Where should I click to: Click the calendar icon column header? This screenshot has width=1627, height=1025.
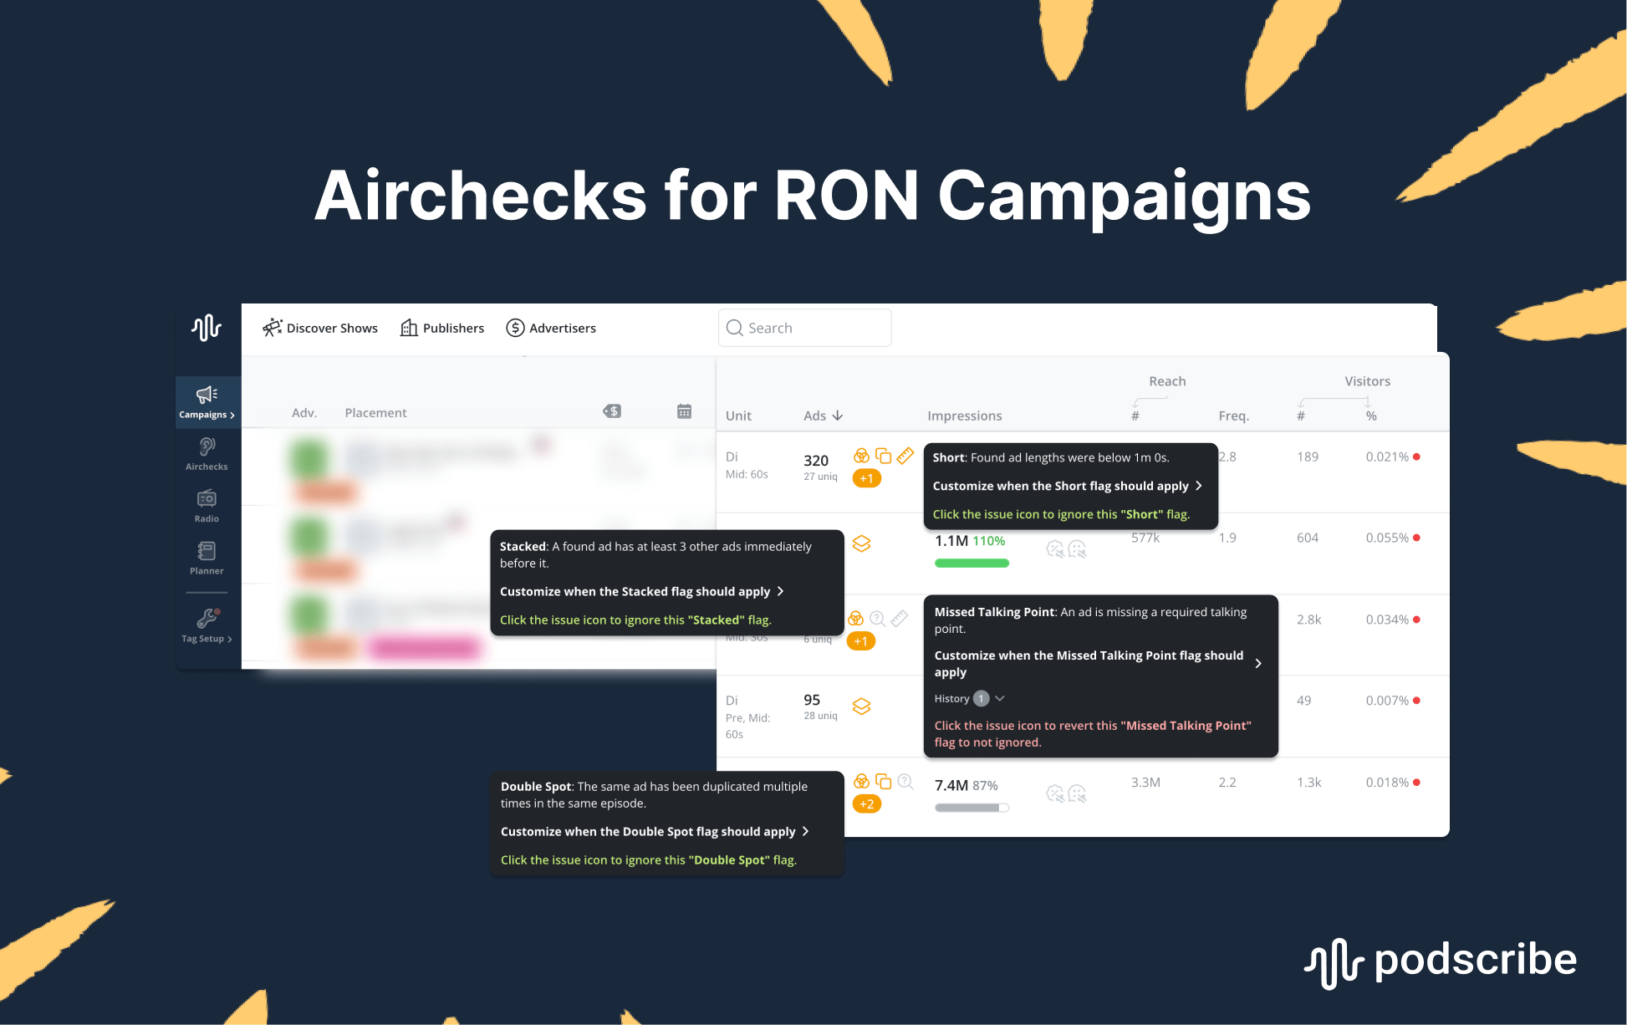pos(684,411)
